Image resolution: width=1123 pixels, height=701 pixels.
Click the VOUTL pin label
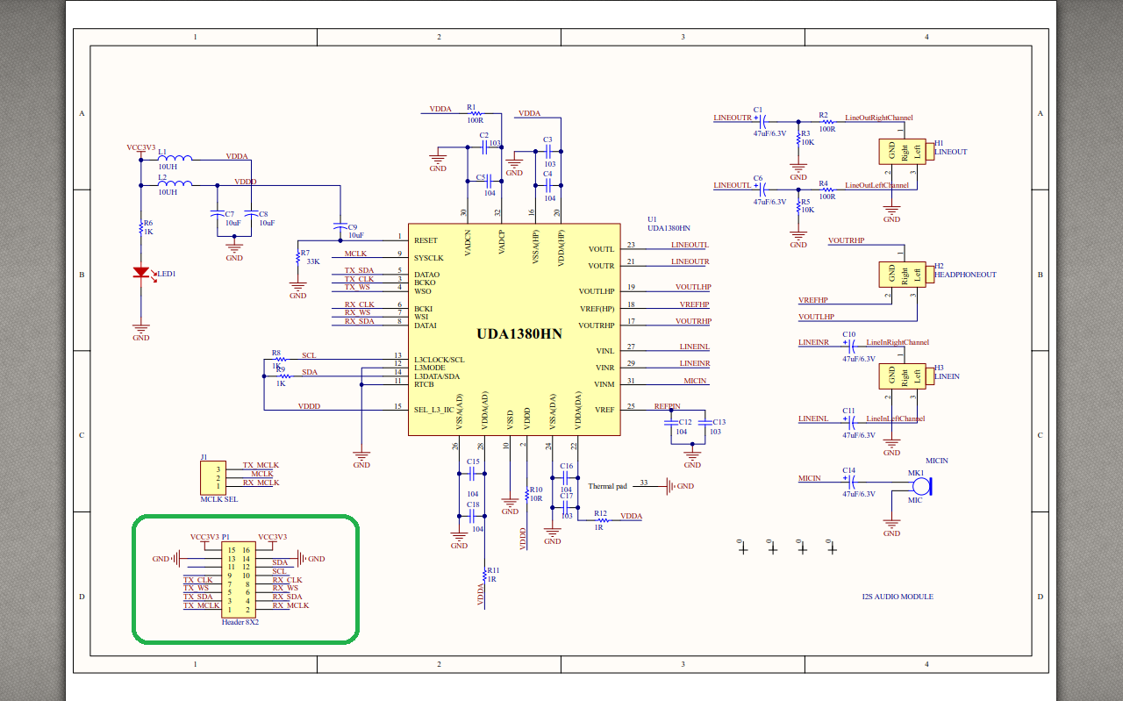point(601,249)
